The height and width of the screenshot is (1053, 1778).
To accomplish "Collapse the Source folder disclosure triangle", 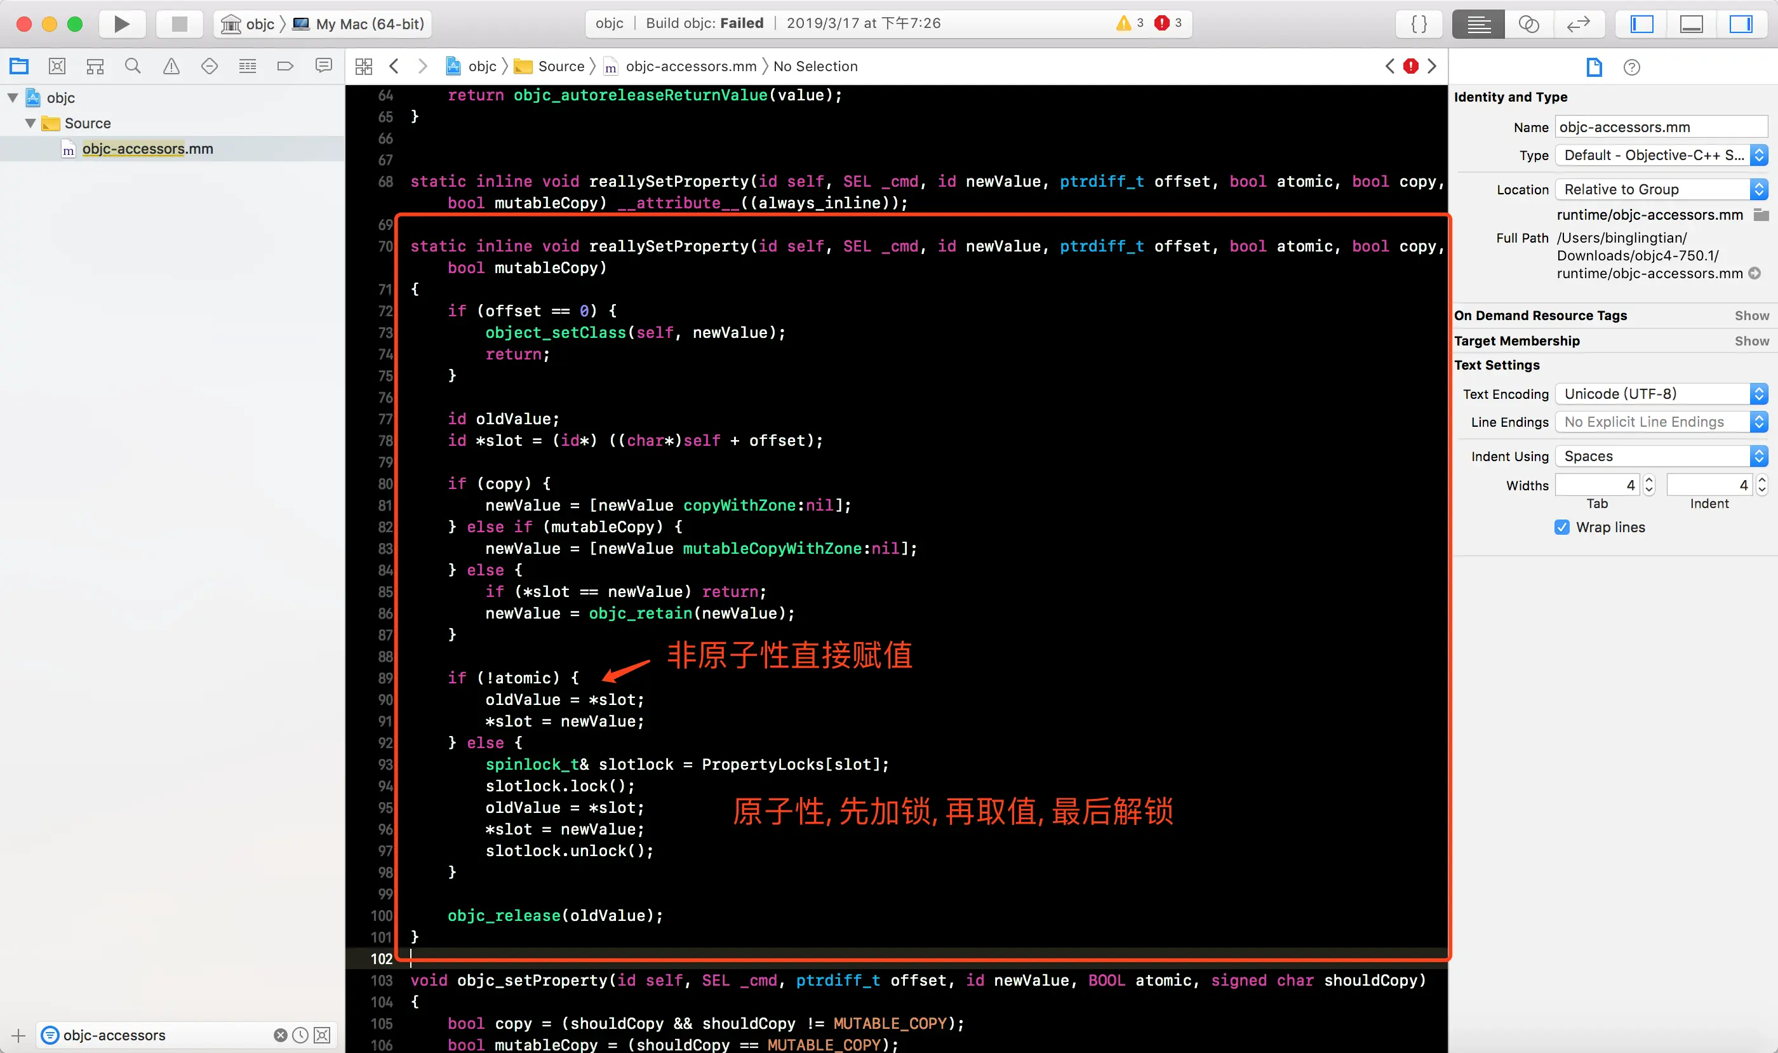I will (30, 123).
